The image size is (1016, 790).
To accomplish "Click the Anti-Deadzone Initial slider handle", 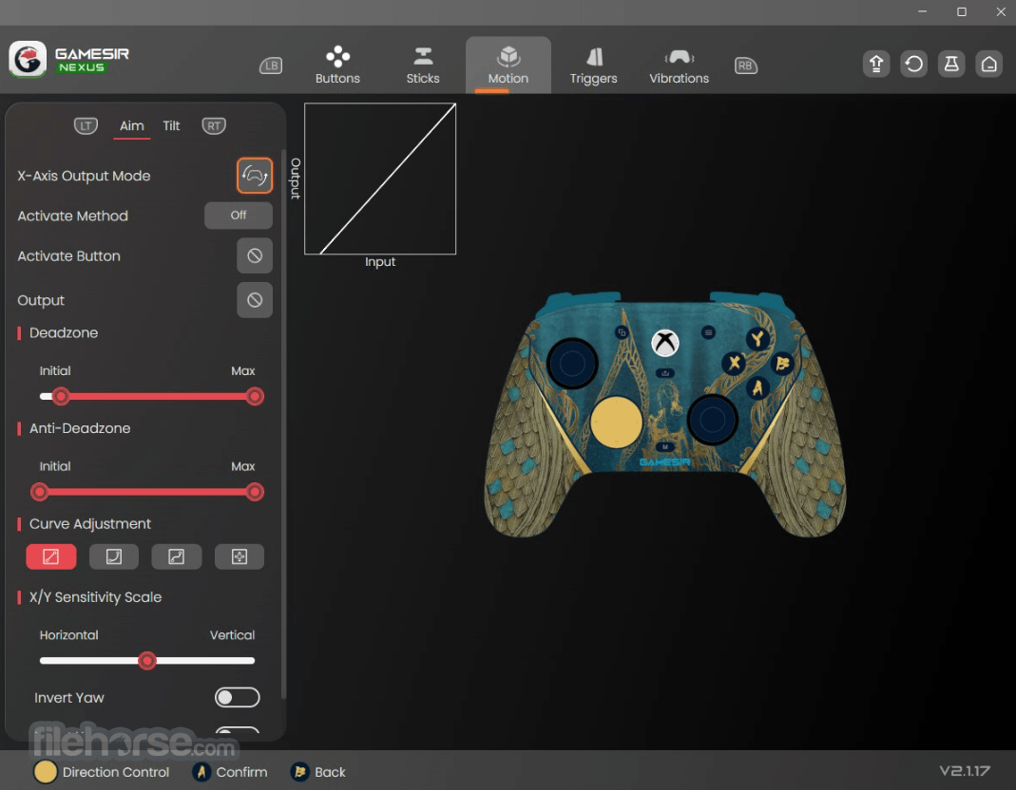I will [40, 492].
